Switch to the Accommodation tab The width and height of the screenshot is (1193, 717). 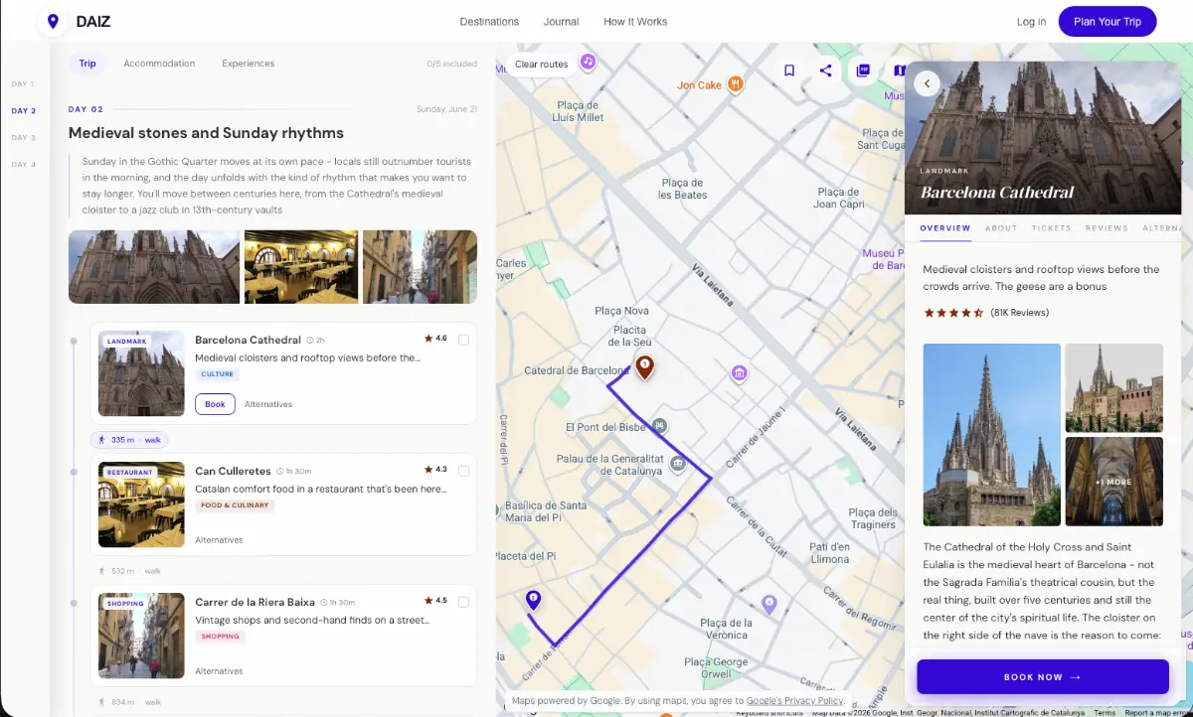tap(159, 64)
